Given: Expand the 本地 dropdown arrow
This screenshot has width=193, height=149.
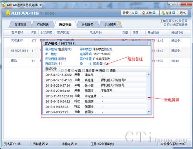Looking at the screenshot, I should 154,13.
